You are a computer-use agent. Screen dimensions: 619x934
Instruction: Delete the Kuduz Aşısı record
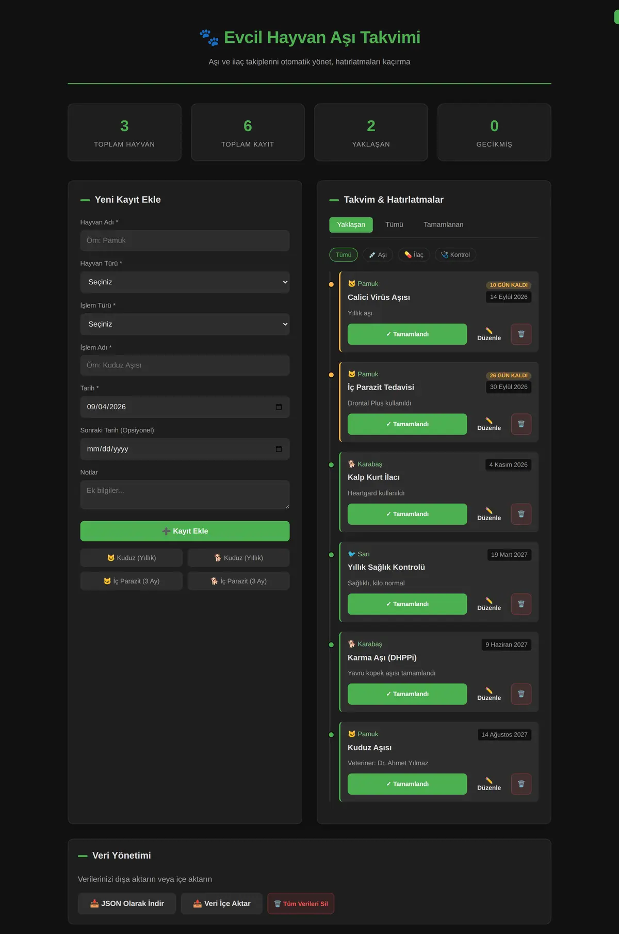(x=521, y=784)
